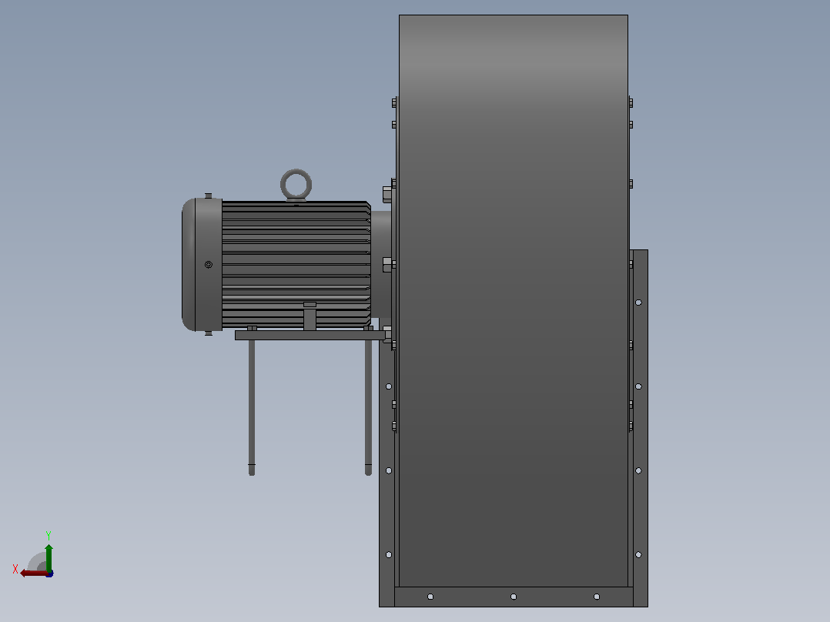The width and height of the screenshot is (830, 622).
Task: Select the tall right-side frame flange
Action: [640, 428]
